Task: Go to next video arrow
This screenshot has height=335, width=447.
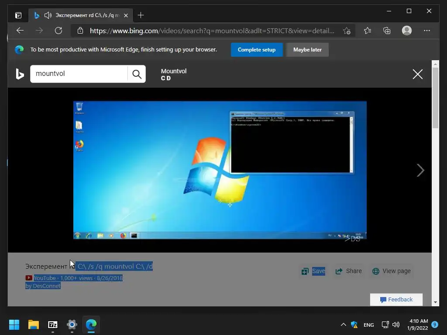Action: tap(420, 171)
